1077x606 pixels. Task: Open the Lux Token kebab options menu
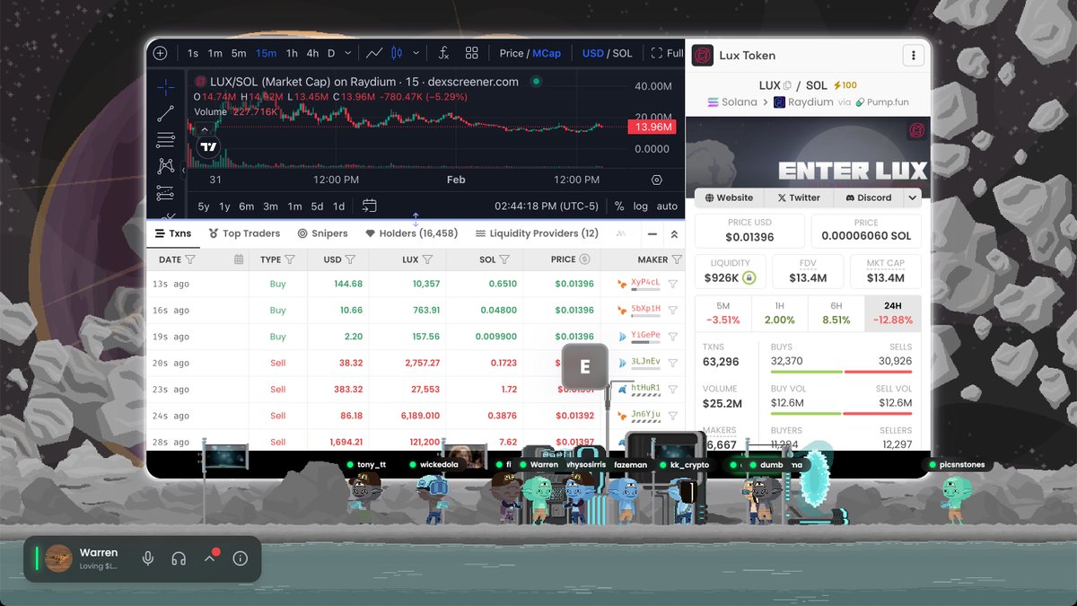coord(914,55)
